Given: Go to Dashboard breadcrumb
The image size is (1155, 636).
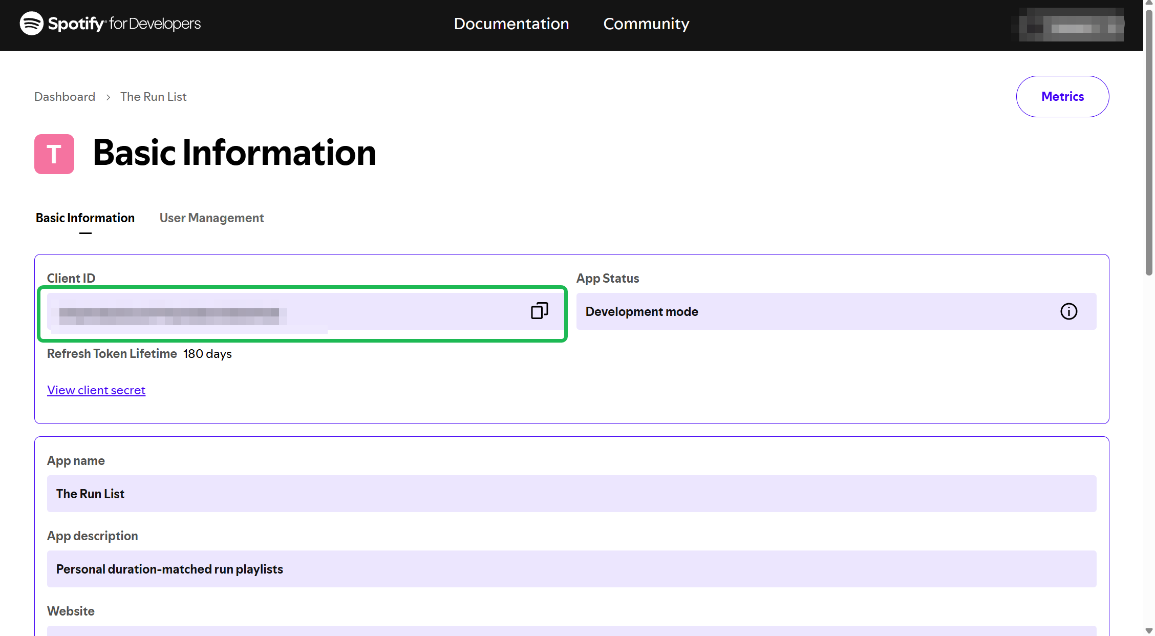Looking at the screenshot, I should 65,97.
